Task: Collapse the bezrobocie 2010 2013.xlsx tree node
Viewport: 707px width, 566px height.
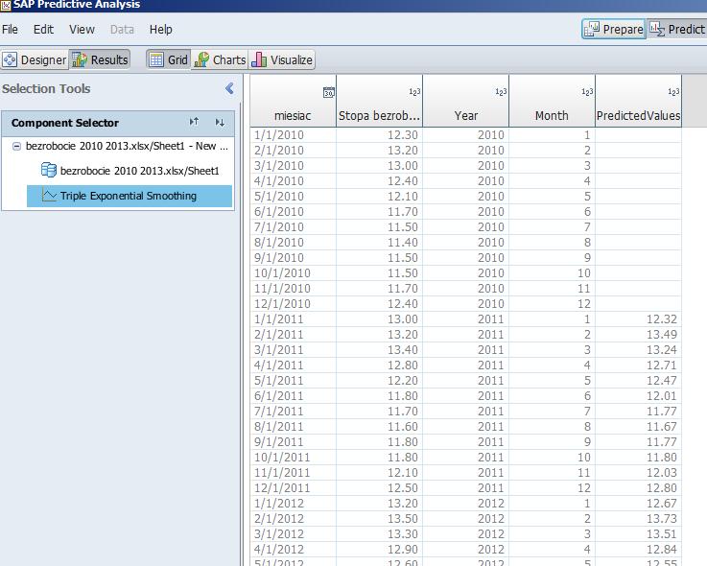Action: [16, 146]
